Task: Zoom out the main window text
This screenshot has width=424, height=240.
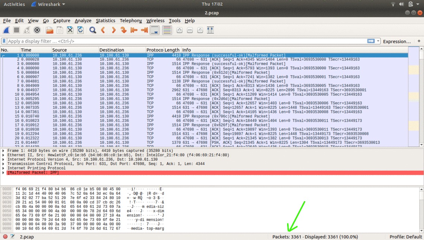Action: pyautogui.click(x=190, y=30)
